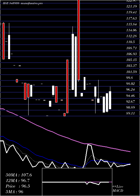Select the 94.46 price axis label
Screen dimensions: 140x196
[x=130, y=95]
